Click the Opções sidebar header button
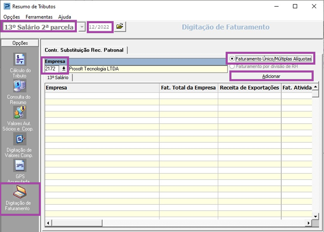Viewport: 324px width, 232px height. (20, 43)
